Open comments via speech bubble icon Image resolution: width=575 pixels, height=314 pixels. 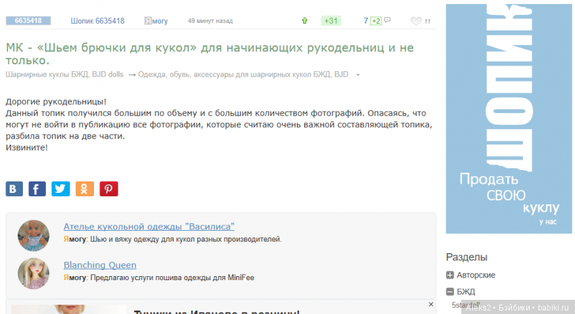[387, 20]
